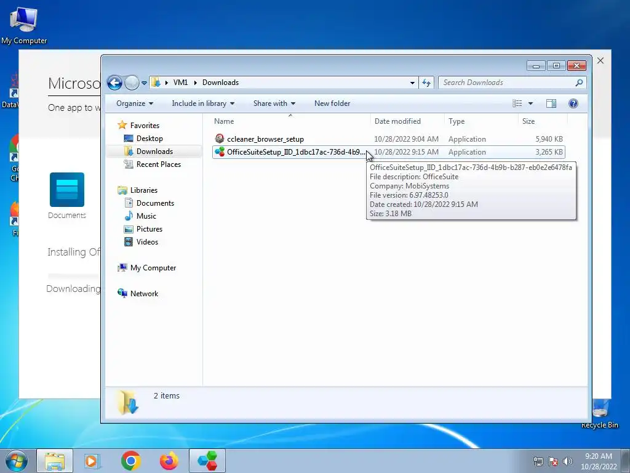630x473 pixels.
Task: Toggle the preview pane icon
Action: coord(551,103)
